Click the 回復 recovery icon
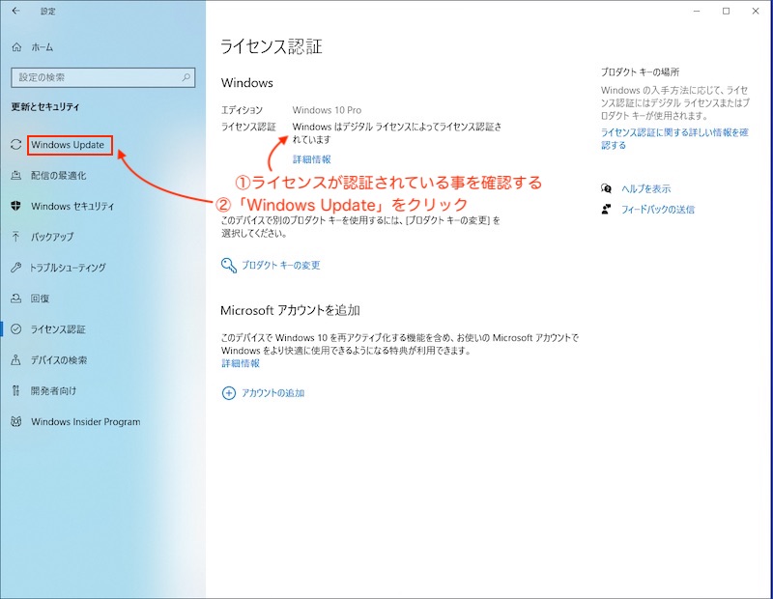Image resolution: width=773 pixels, height=599 pixels. click(x=15, y=299)
